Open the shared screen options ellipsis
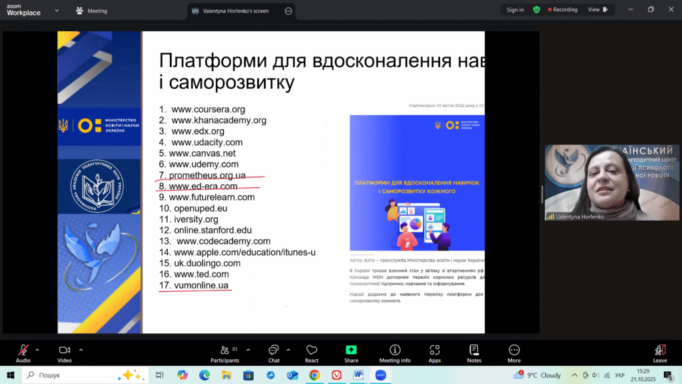This screenshot has width=682, height=384. [x=288, y=11]
